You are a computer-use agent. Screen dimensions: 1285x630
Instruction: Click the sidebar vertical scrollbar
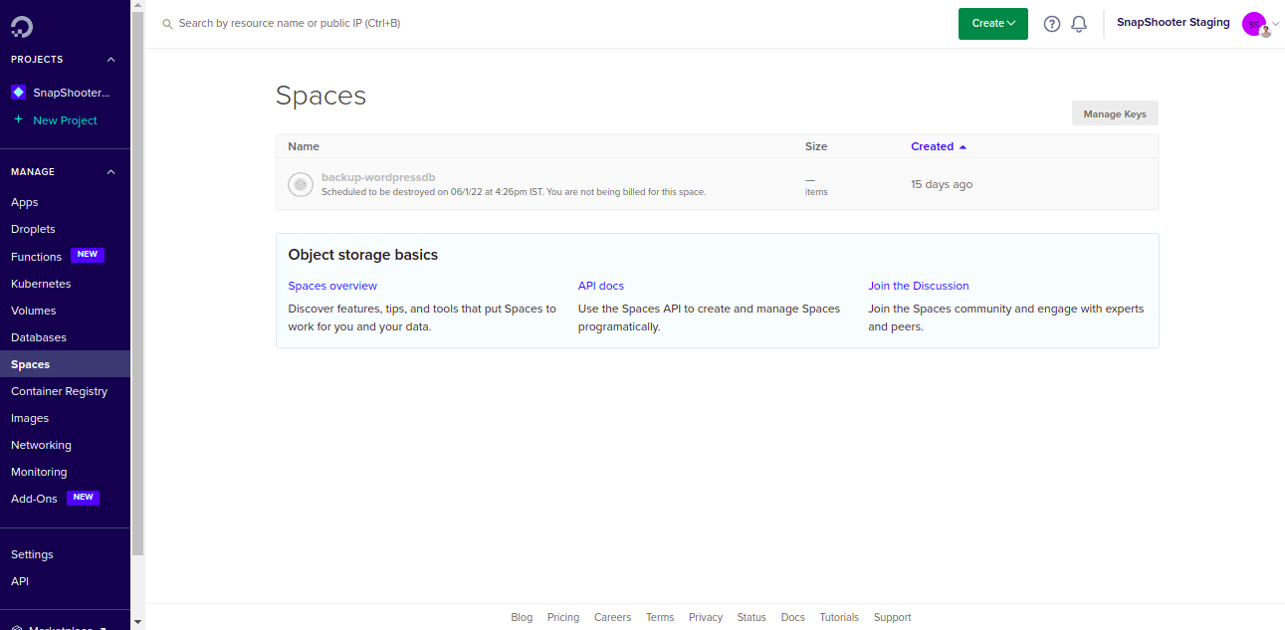click(137, 299)
